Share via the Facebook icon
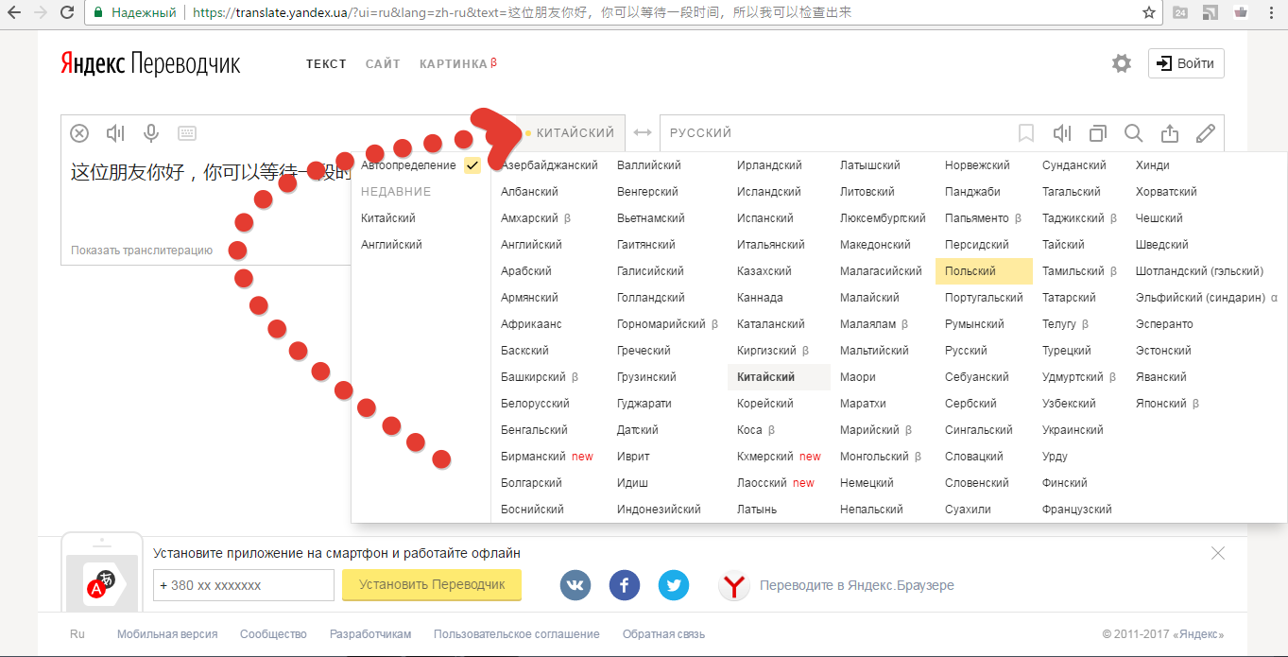 coord(625,585)
